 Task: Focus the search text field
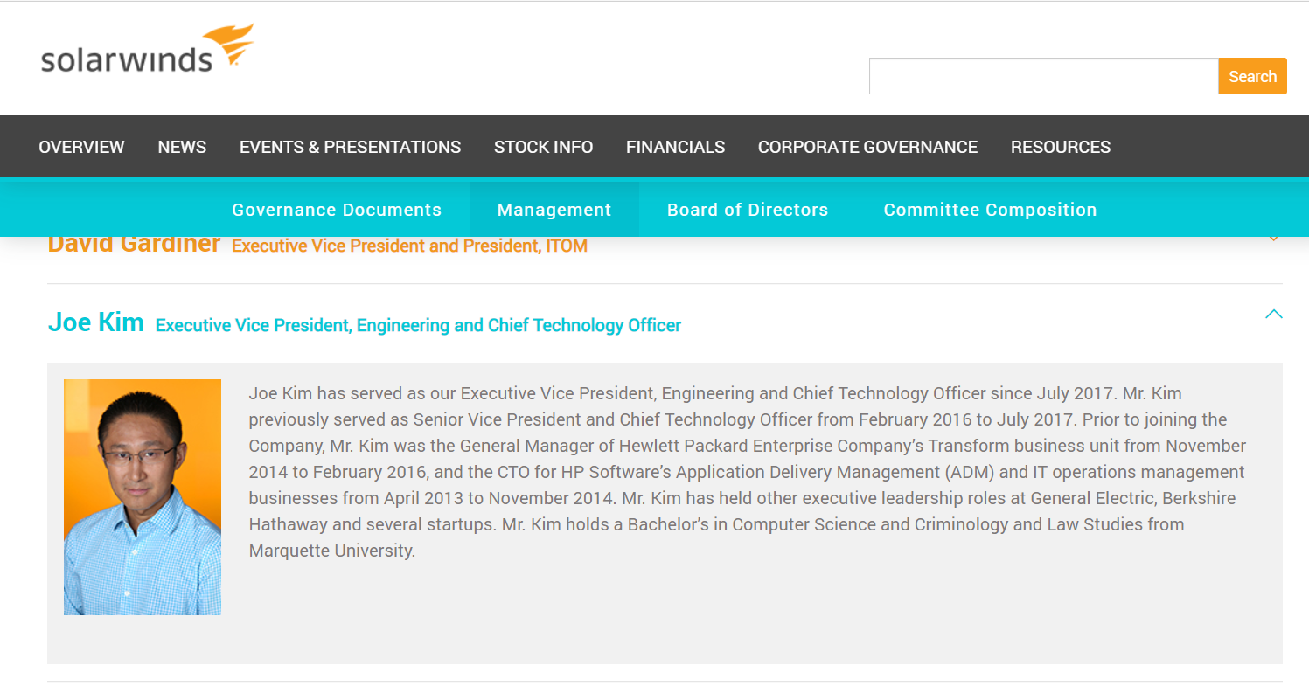(x=1043, y=76)
